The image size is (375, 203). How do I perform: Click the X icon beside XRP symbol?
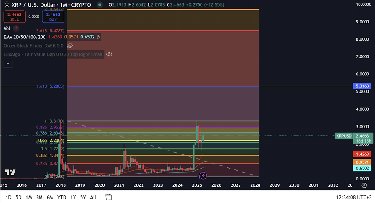7,5
